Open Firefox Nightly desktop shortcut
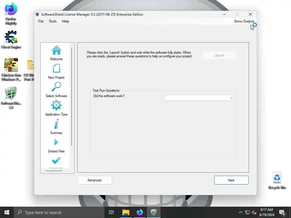The width and height of the screenshot is (291, 218). pos(11,14)
